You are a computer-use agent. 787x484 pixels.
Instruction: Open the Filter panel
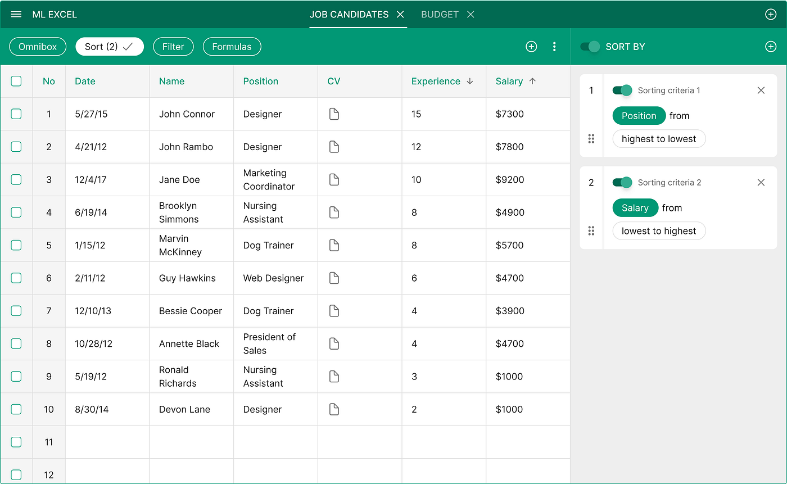pyautogui.click(x=173, y=47)
